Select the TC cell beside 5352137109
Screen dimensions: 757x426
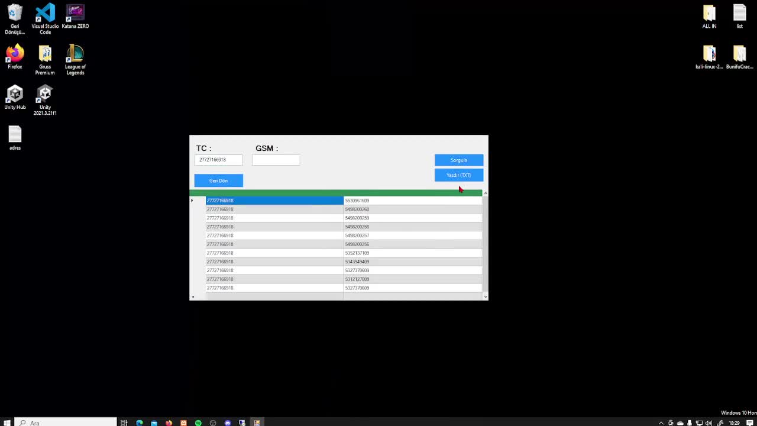point(274,253)
